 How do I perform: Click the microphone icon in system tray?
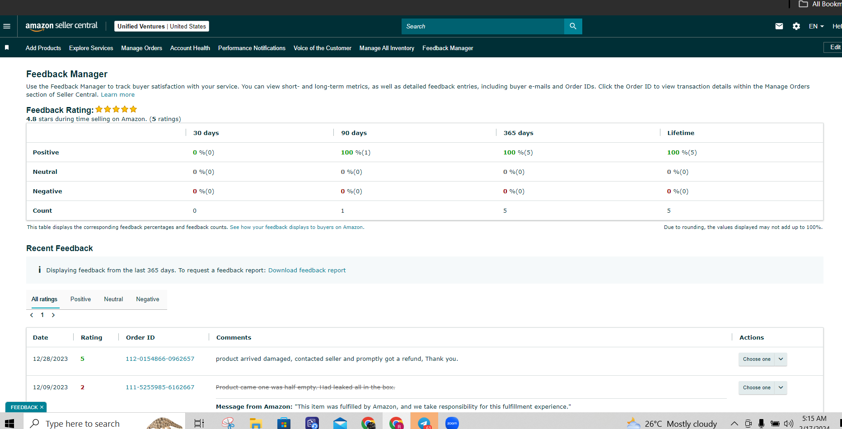[x=761, y=424]
